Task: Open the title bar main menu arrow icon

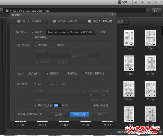Action: [143, 2]
